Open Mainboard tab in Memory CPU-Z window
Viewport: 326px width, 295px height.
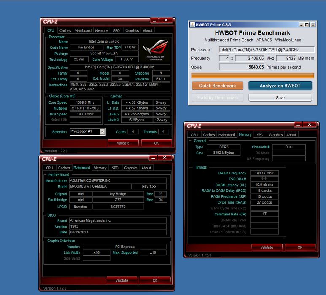227,134
